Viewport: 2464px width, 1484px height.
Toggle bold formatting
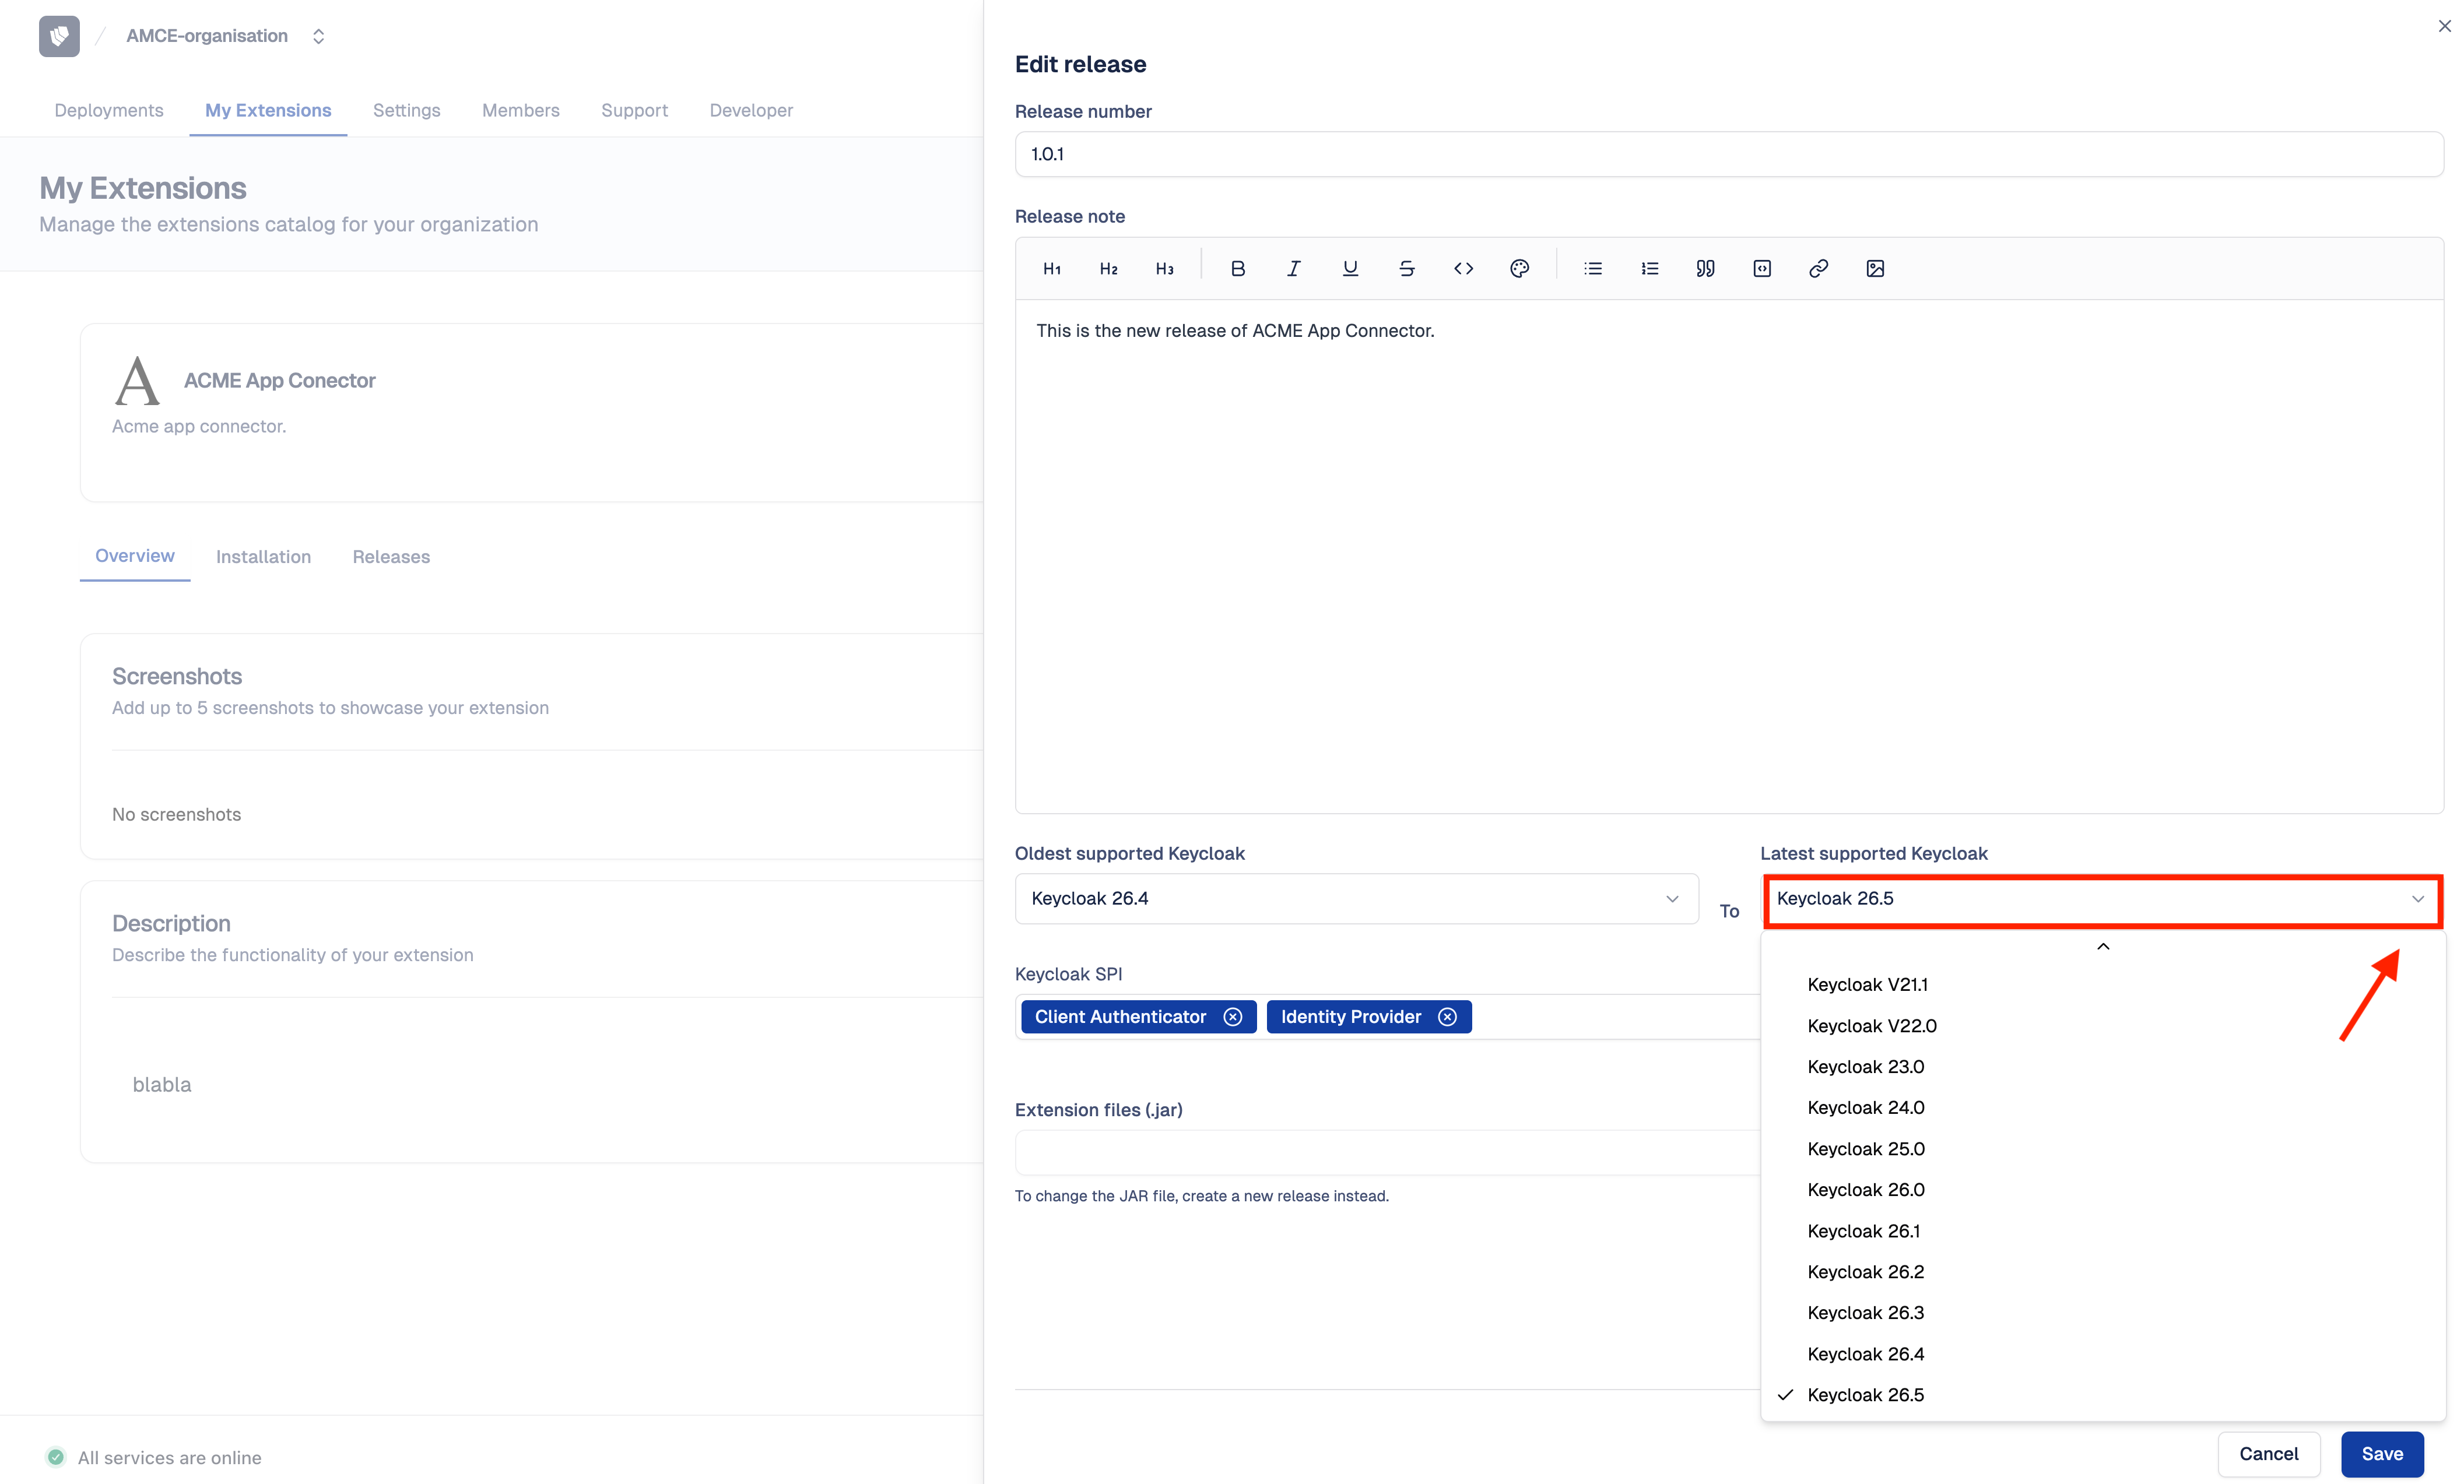click(1238, 268)
